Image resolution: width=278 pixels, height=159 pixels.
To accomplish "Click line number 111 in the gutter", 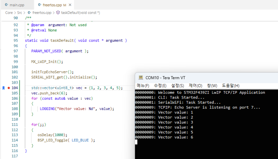I will [15, 125].
